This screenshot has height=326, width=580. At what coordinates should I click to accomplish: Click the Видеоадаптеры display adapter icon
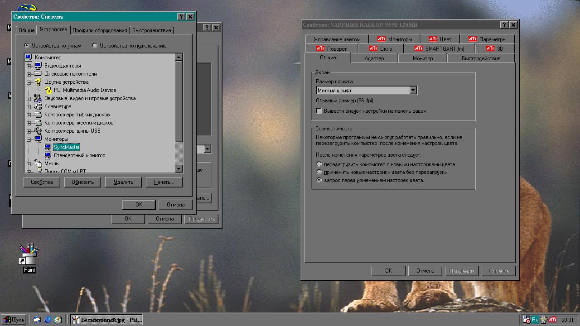[x=38, y=66]
